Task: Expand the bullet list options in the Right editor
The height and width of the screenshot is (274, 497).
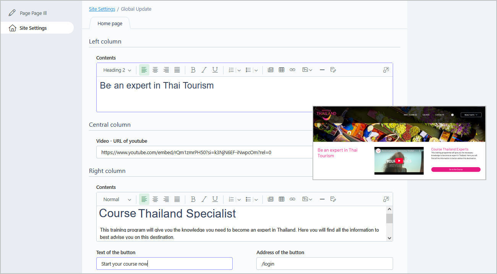Action: 256,199
